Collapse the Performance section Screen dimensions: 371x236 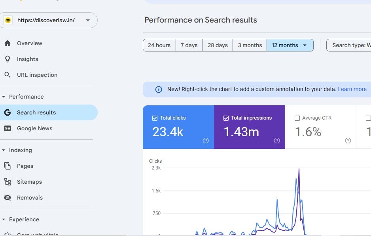tap(4, 97)
